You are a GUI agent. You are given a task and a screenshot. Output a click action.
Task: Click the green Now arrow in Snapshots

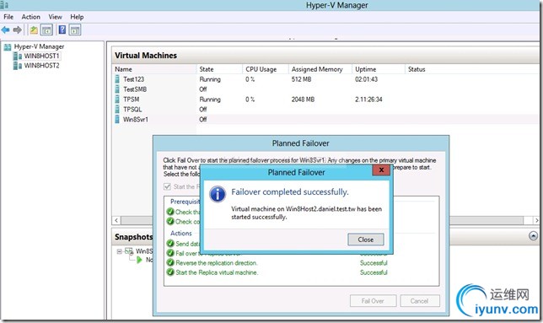pos(139,260)
